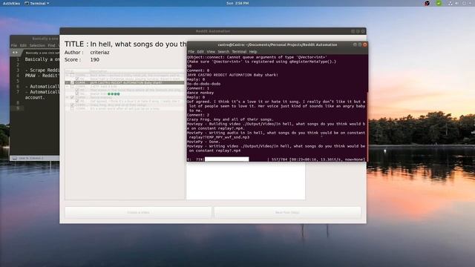Toggle checkbox on the reply row with green dots
The width and height of the screenshot is (475, 267).
tap(77, 94)
